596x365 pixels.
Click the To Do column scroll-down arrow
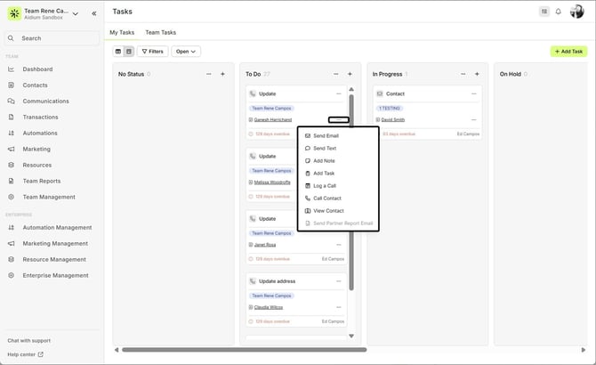click(351, 337)
